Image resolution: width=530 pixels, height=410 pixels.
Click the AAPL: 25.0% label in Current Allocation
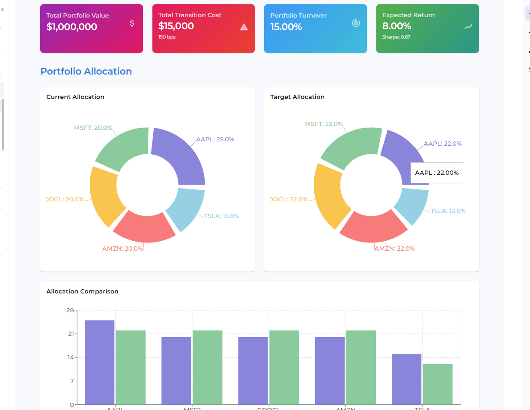pos(215,139)
